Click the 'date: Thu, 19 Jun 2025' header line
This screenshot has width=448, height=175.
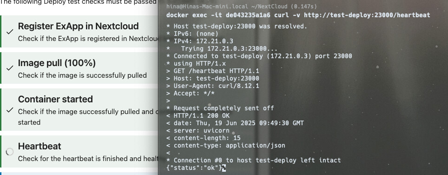click(x=235, y=123)
